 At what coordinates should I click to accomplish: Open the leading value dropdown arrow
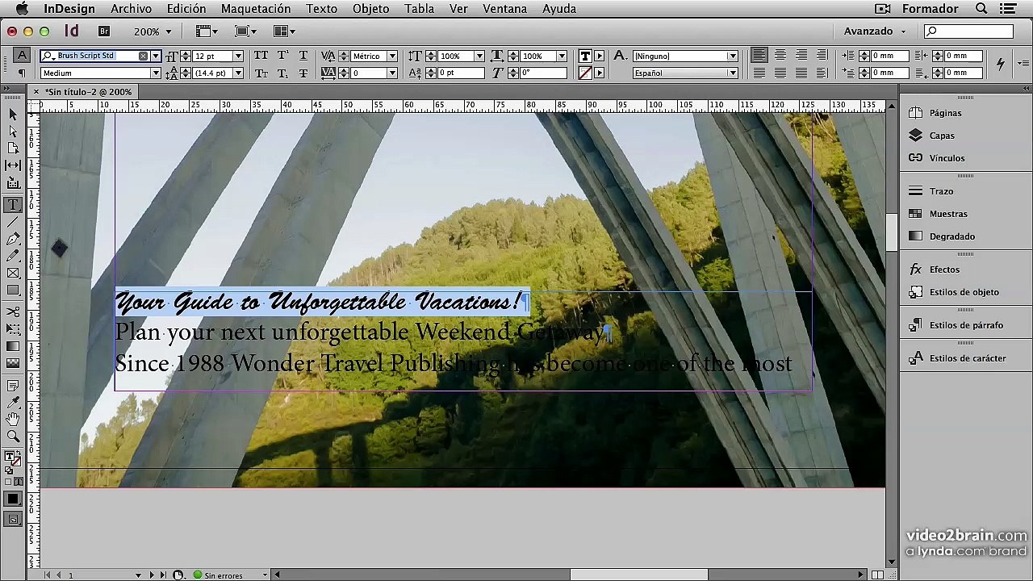pyautogui.click(x=238, y=73)
